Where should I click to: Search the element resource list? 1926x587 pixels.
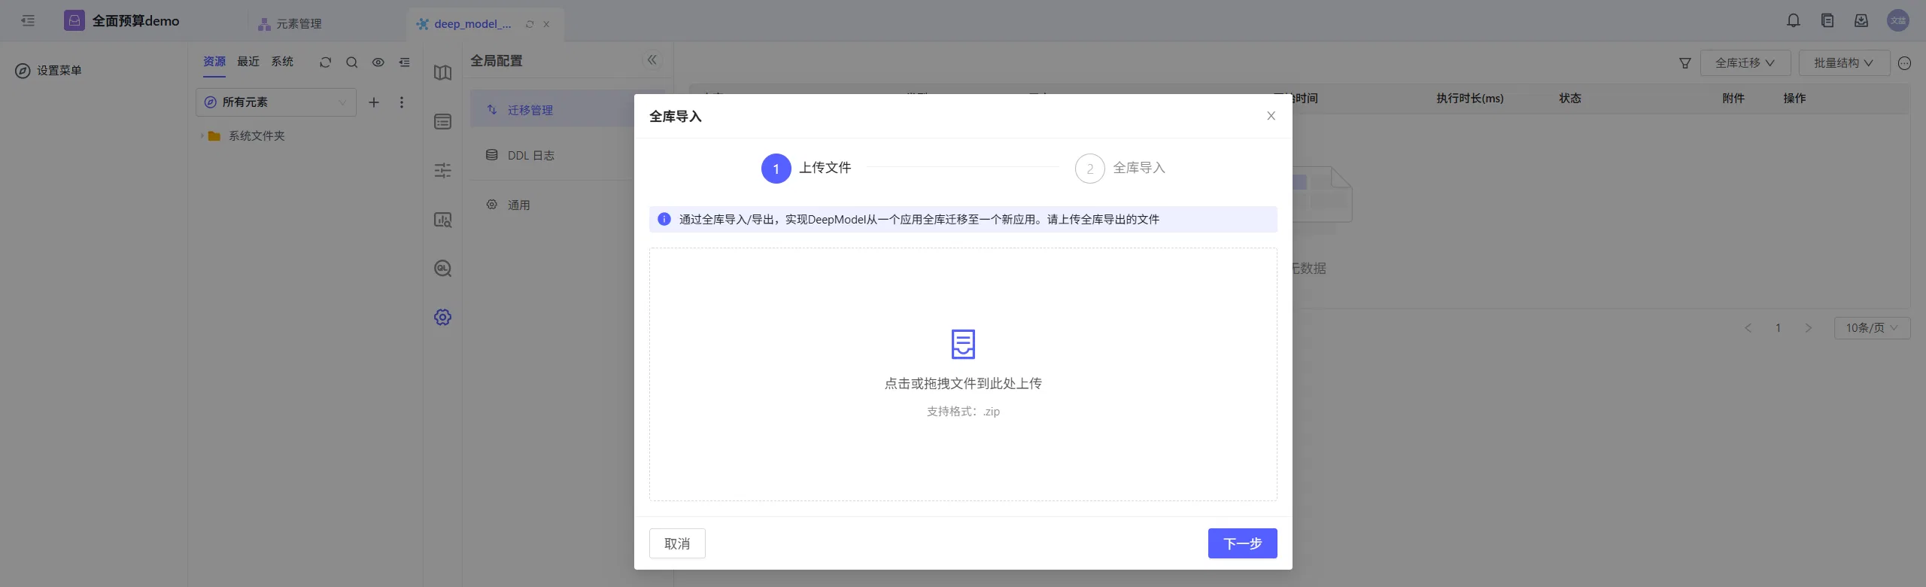(351, 62)
